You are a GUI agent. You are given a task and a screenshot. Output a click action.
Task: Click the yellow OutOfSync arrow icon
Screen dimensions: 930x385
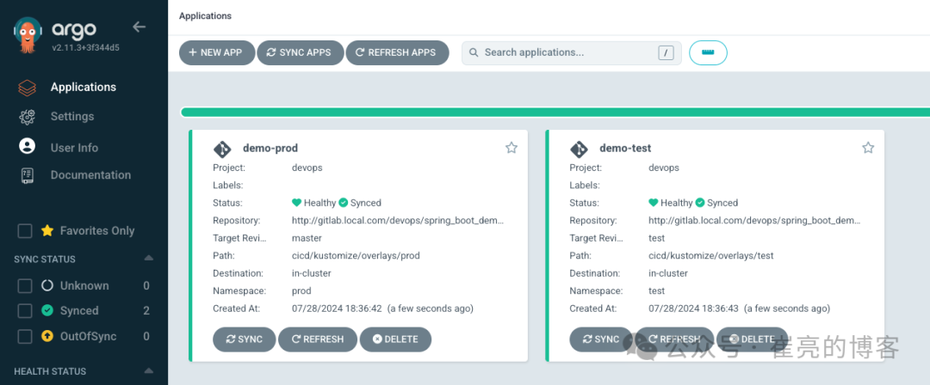[47, 336]
